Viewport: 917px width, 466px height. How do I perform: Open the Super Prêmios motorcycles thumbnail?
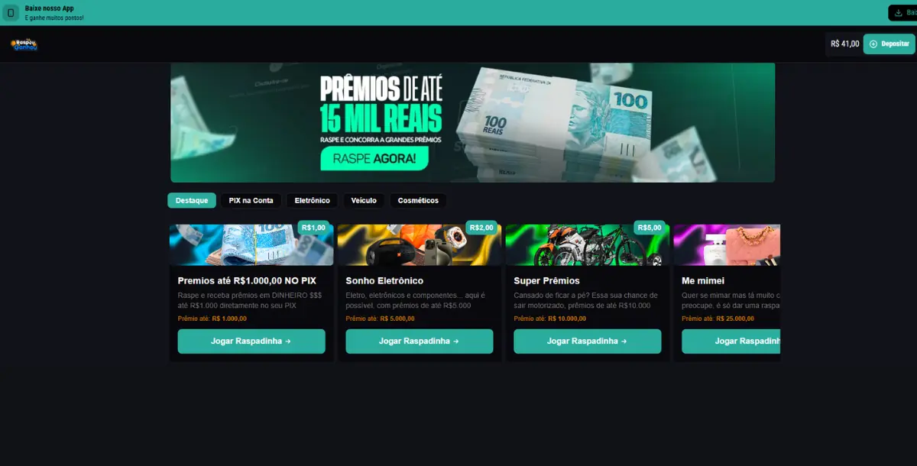(x=588, y=245)
